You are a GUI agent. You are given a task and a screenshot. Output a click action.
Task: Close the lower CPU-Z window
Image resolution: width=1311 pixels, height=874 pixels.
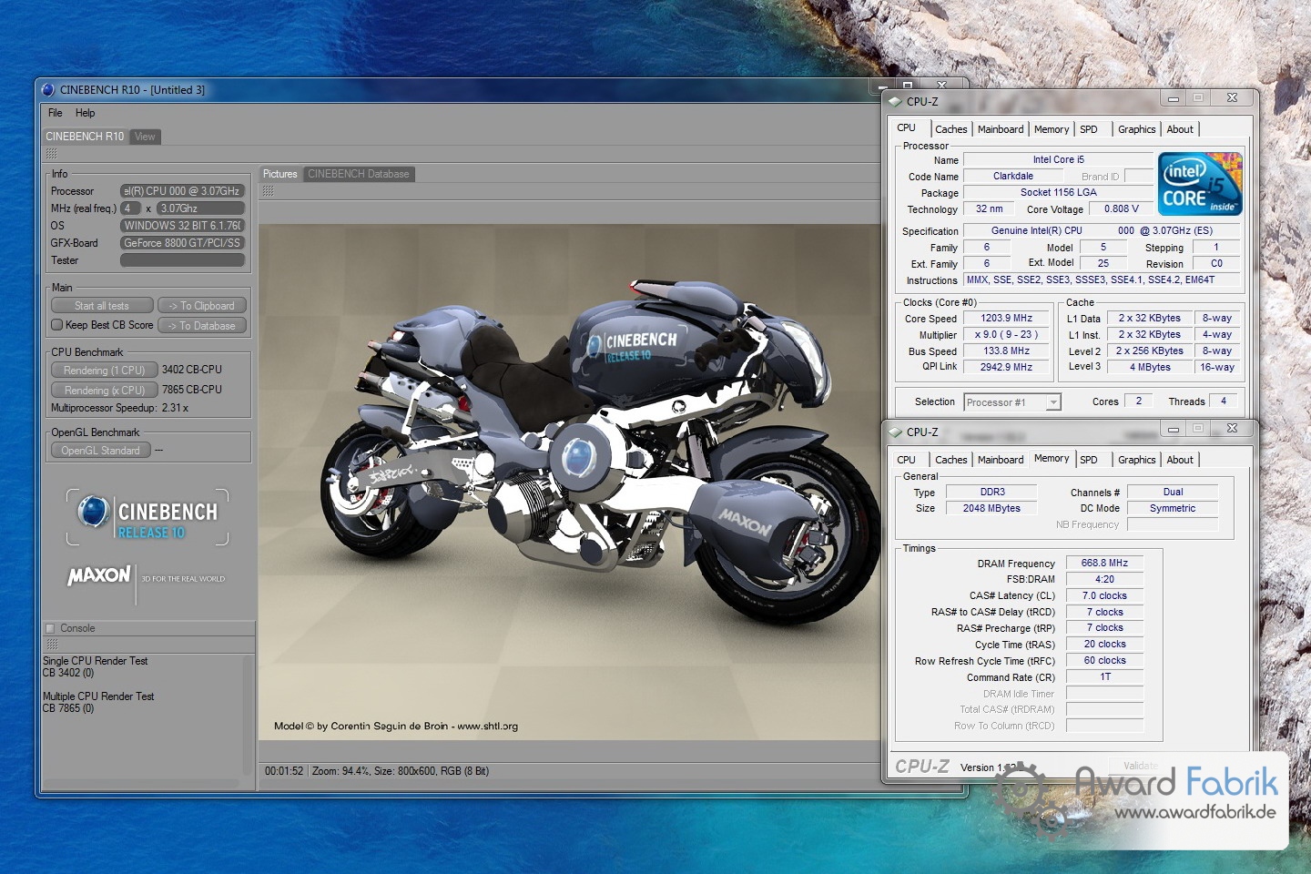point(1232,428)
